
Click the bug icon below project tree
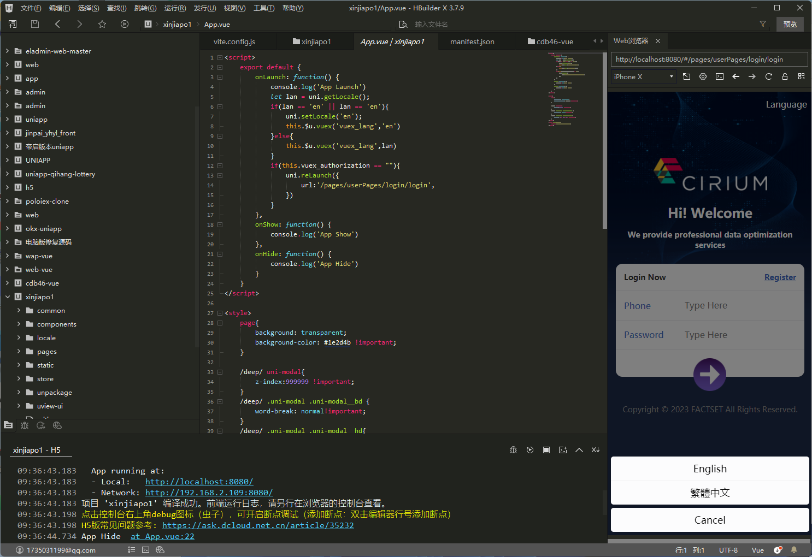coord(25,425)
